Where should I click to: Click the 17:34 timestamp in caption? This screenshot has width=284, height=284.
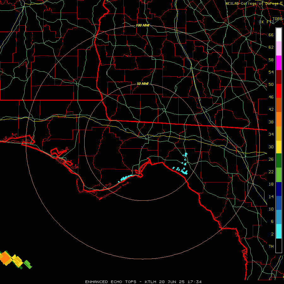(194, 282)
